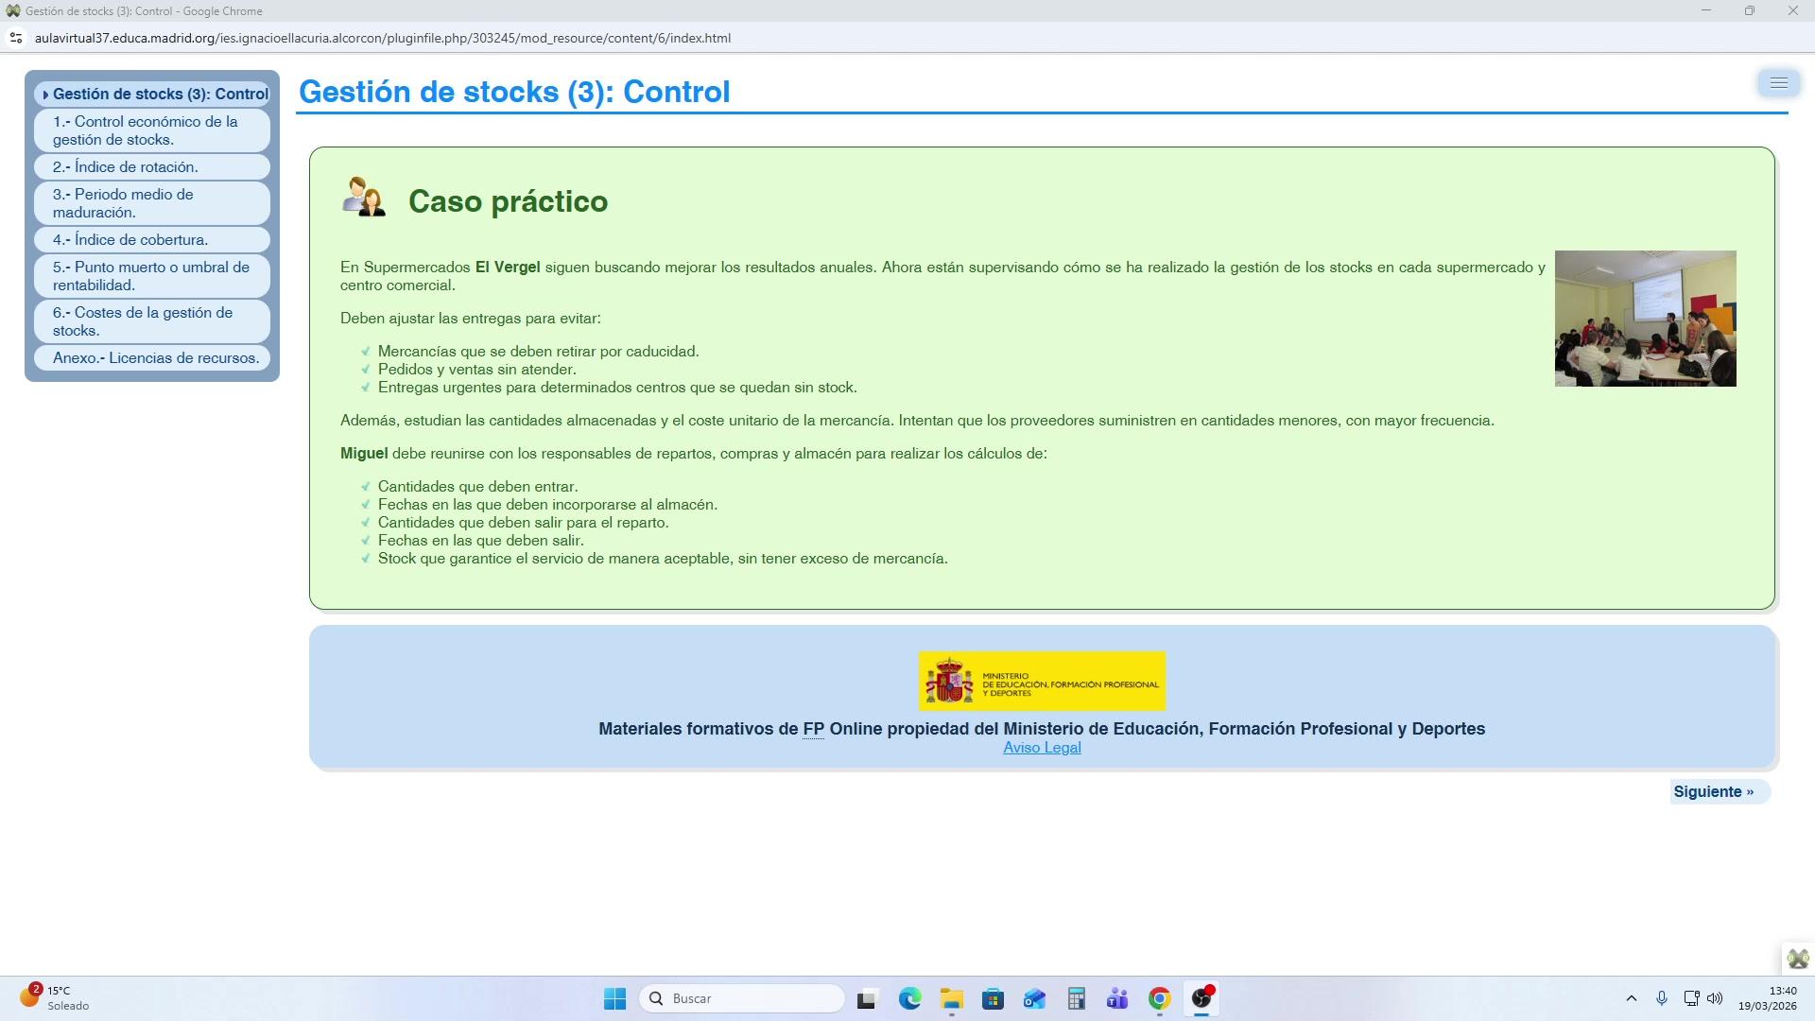Expand hidden system tray icons chevron
Image resolution: width=1815 pixels, height=1021 pixels.
[1631, 998]
